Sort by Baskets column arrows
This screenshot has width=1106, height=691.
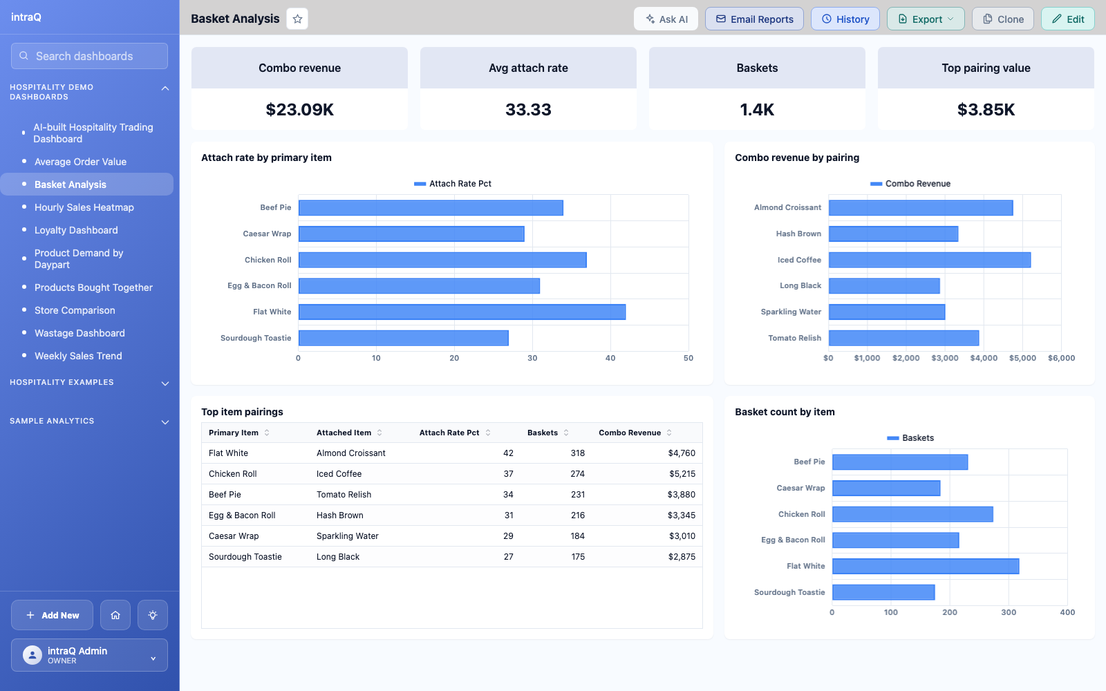click(566, 433)
